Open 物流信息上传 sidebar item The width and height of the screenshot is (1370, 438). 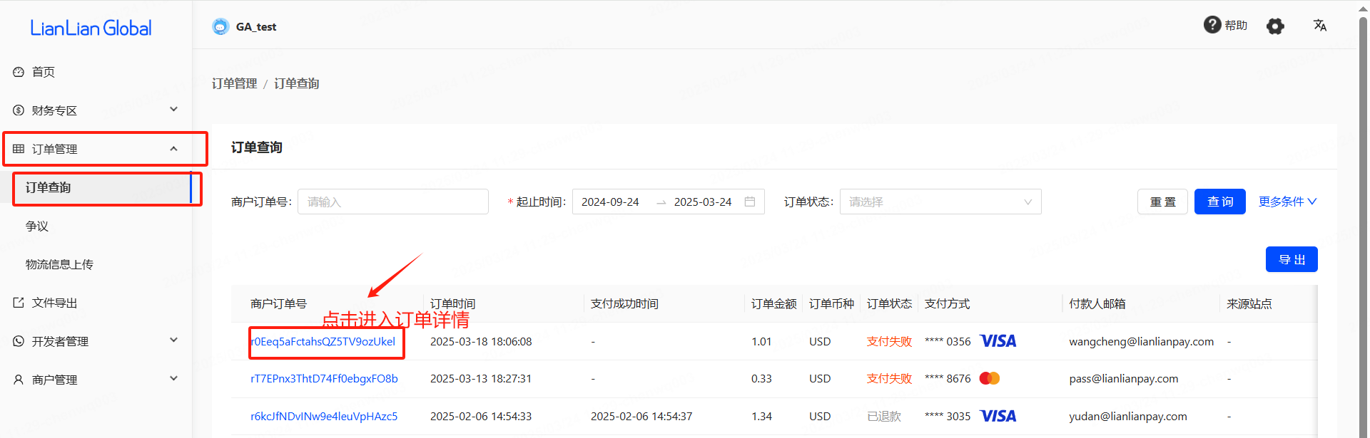click(59, 265)
